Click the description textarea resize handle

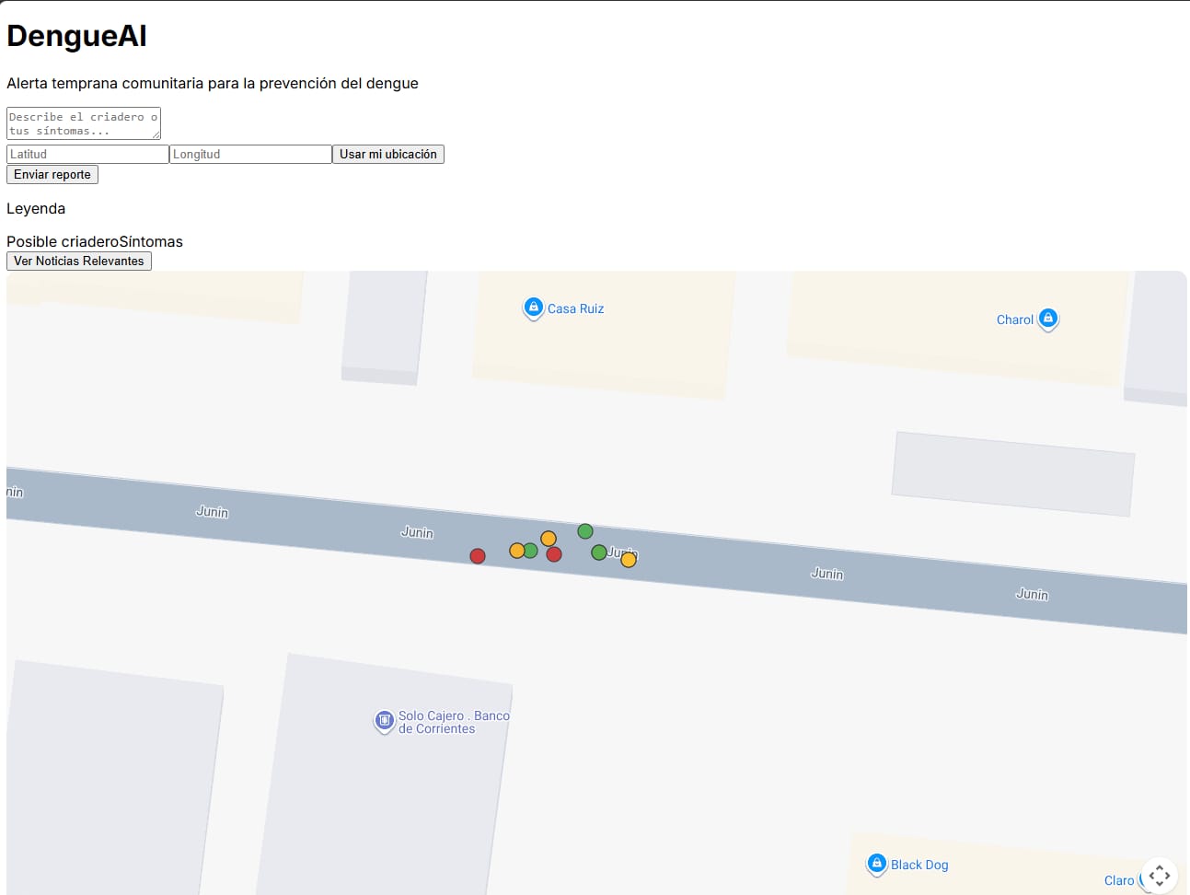pyautogui.click(x=156, y=135)
